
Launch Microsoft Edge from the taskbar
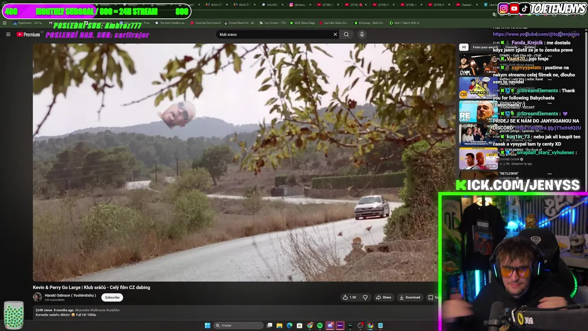pos(289,325)
